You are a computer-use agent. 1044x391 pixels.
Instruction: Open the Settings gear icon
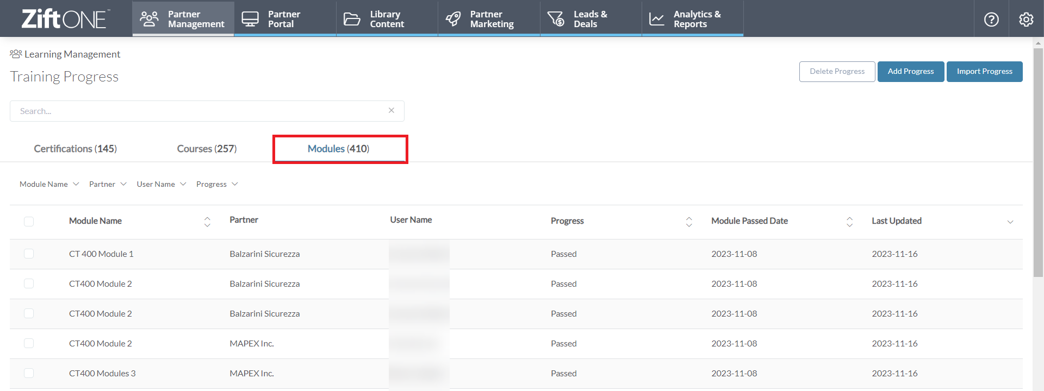pyautogui.click(x=1026, y=20)
